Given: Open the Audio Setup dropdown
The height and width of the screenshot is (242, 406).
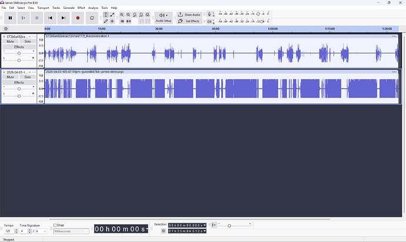Looking at the screenshot, I should 163,18.
